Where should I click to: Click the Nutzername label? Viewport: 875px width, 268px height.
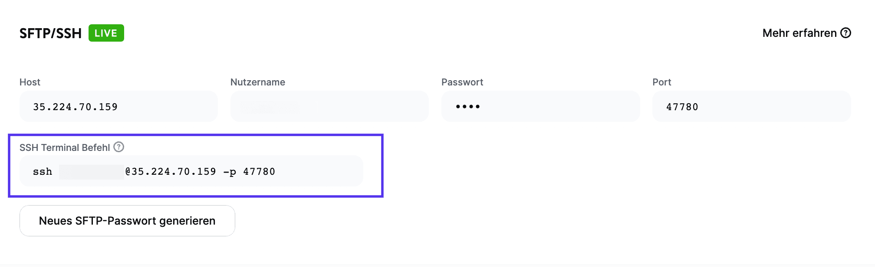pos(258,82)
